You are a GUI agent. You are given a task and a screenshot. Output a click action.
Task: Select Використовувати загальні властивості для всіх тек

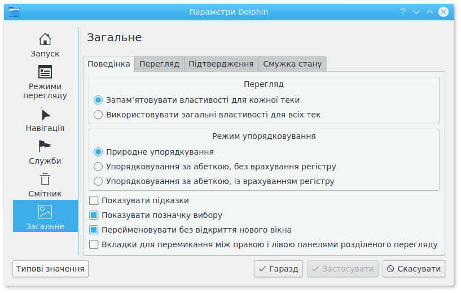coord(98,115)
